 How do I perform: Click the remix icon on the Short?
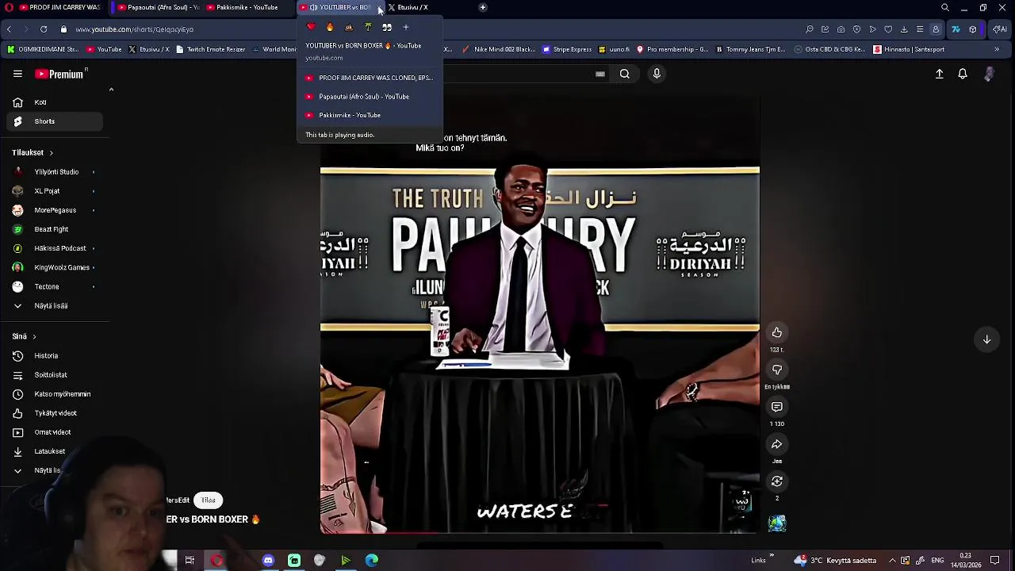(x=777, y=481)
